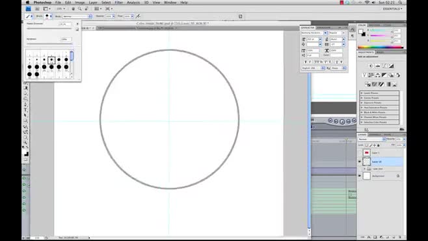The width and height of the screenshot is (428, 241).
Task: Select the Zoom tool in application bar
Action: pos(80,8)
